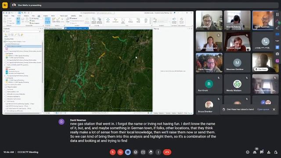Viewport: 281px width, 158px height.
Task: Open the emoji reactions button
Action: tap(136, 152)
